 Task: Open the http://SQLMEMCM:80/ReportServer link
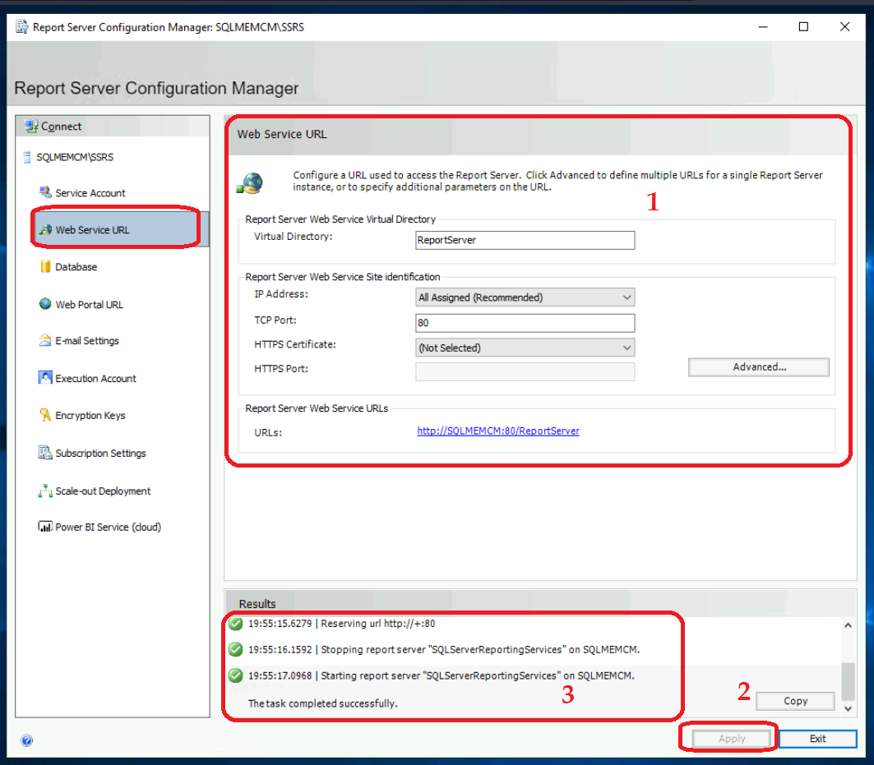point(498,431)
